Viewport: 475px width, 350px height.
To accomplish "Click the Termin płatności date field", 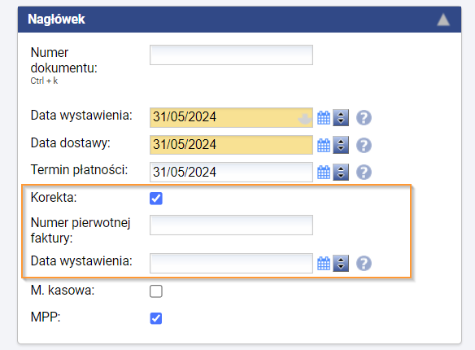I will [x=231, y=172].
